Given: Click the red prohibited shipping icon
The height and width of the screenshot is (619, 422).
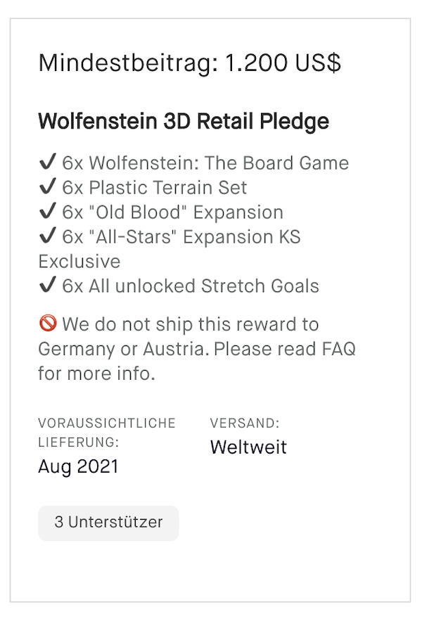Looking at the screenshot, I should (x=48, y=323).
